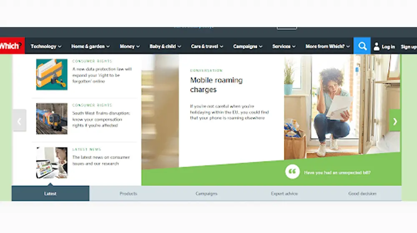
Task: Select the Good decision tab
Action: coord(362,193)
